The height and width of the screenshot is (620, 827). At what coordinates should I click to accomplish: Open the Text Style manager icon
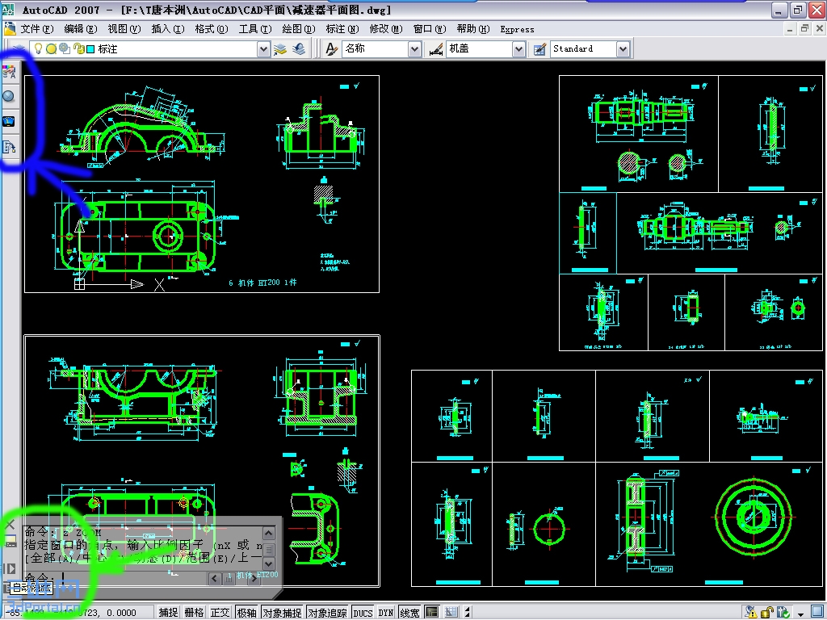[x=331, y=48]
